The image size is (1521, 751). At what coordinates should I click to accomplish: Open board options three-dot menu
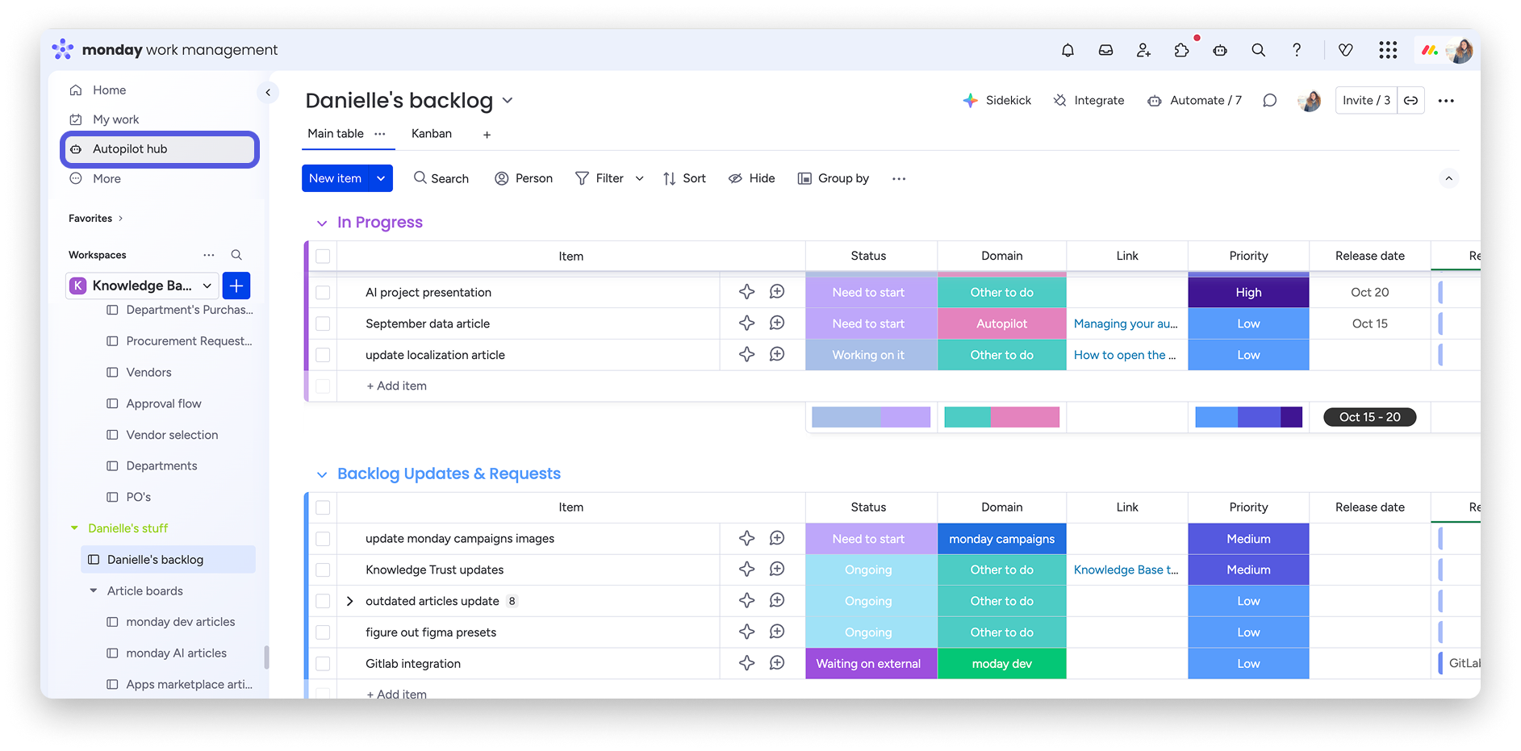click(x=1446, y=100)
